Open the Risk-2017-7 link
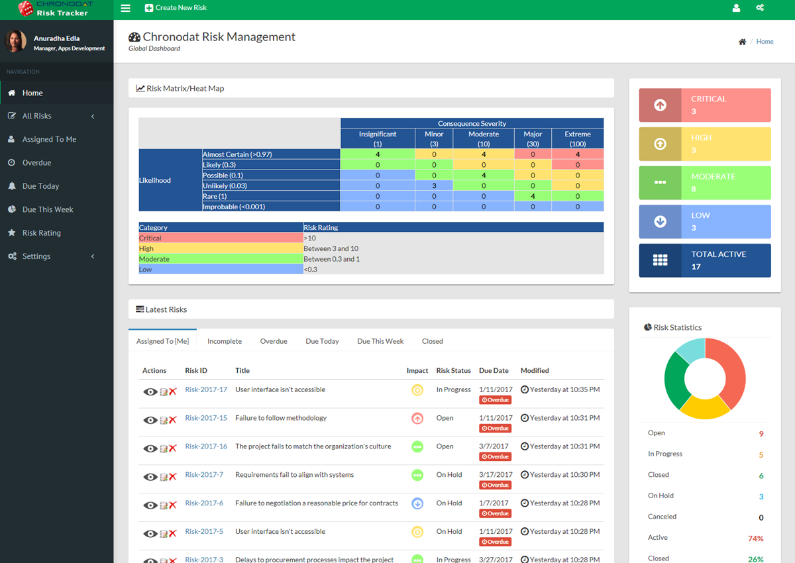The width and height of the screenshot is (795, 563). tap(204, 475)
